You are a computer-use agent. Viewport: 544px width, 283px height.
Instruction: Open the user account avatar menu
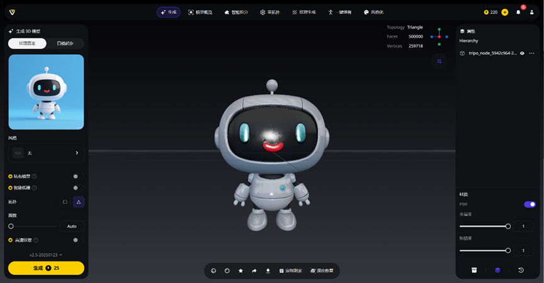[531, 12]
